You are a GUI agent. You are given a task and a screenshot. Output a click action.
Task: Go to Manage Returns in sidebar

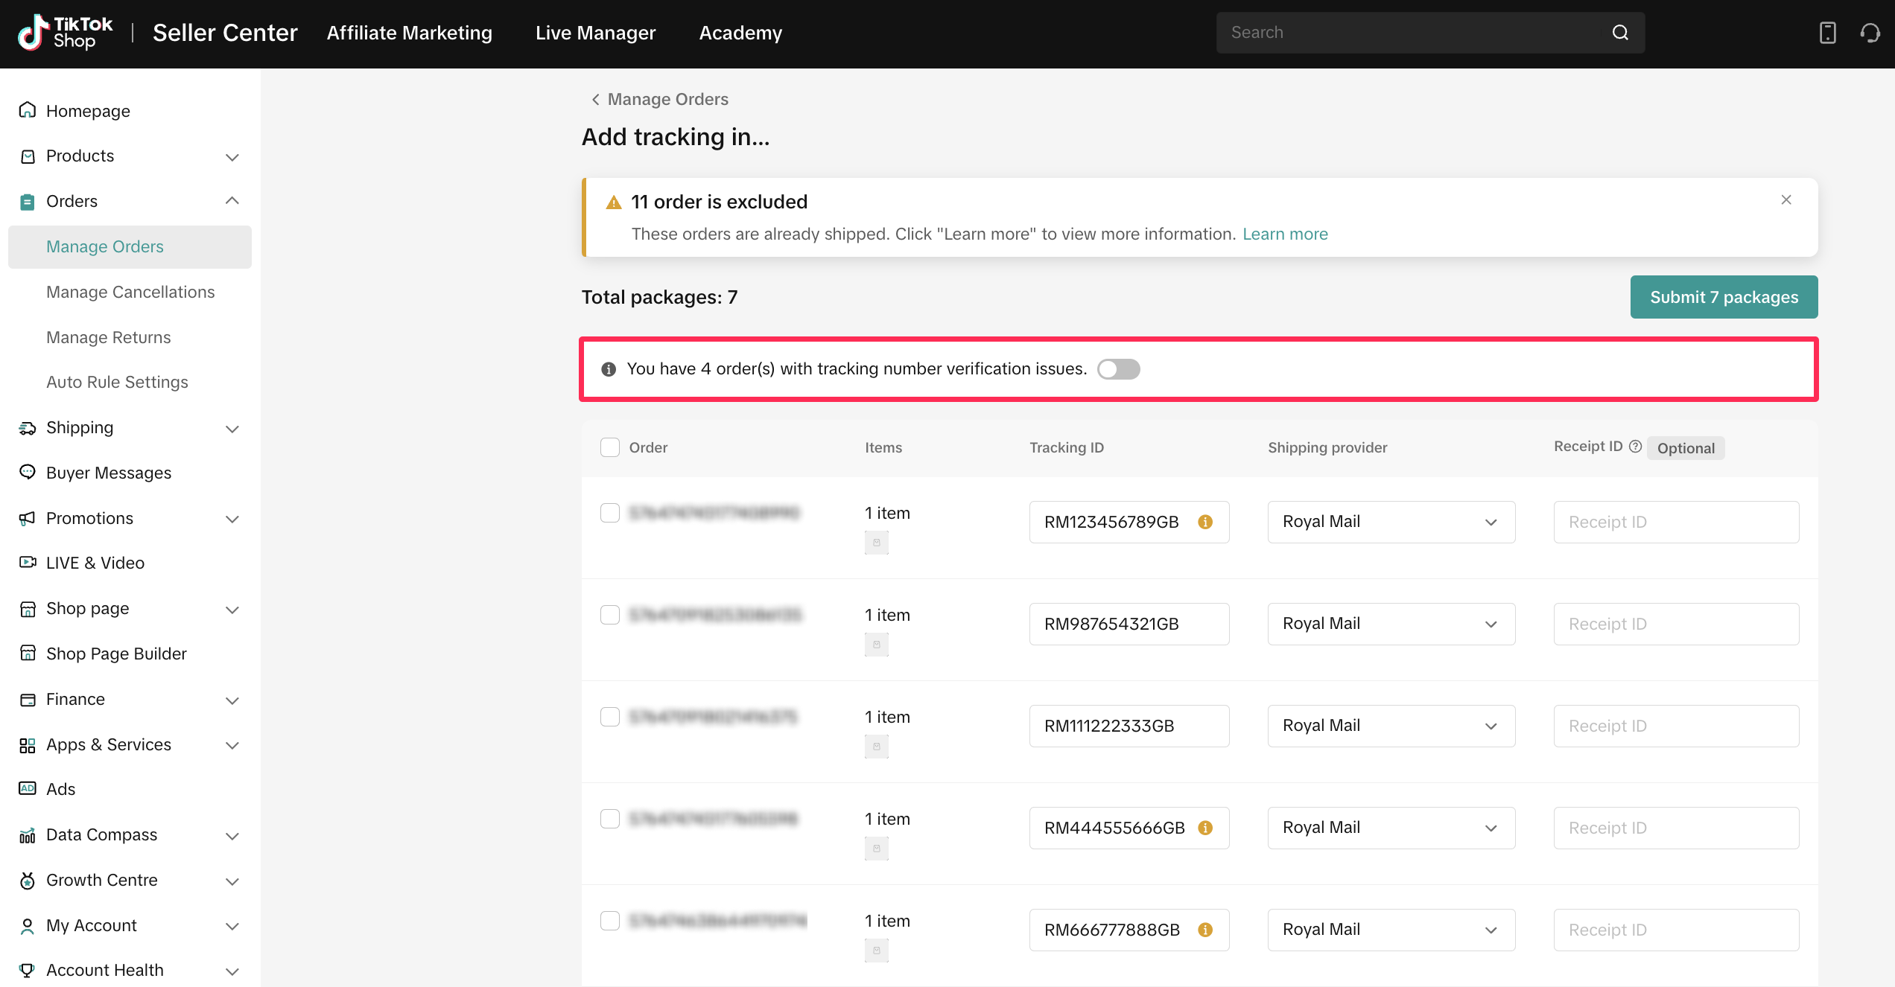click(x=109, y=337)
